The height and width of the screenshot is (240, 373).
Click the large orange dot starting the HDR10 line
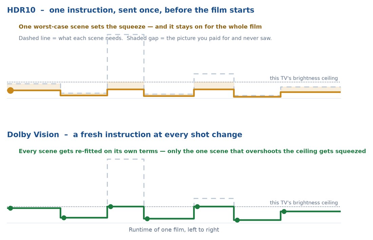(11, 91)
